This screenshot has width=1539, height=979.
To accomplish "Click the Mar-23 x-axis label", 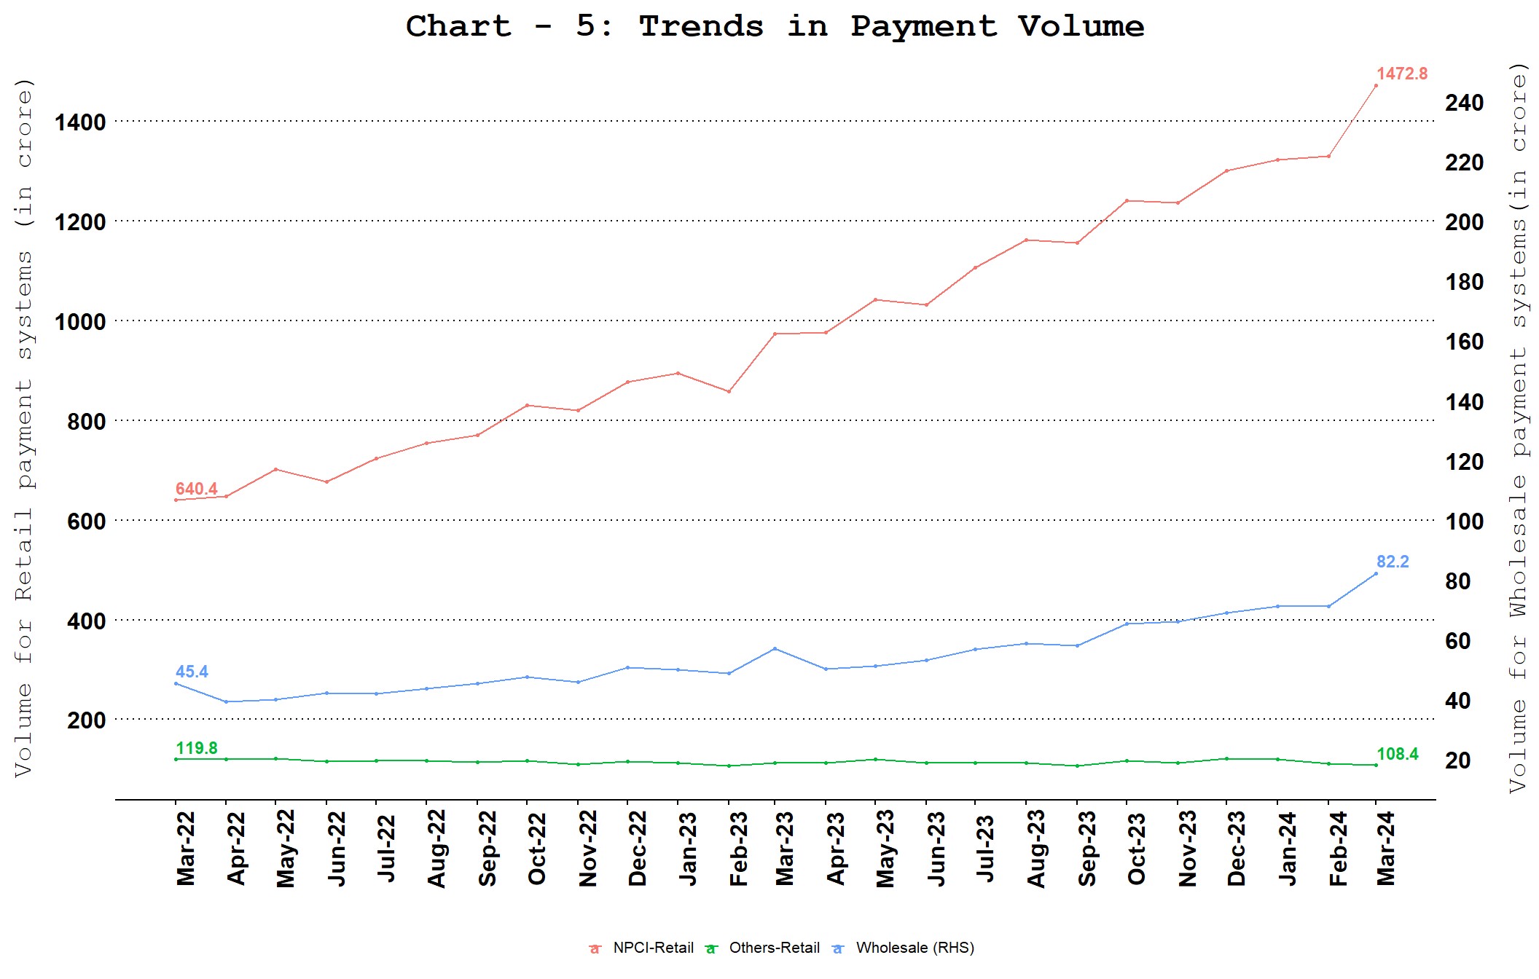I will pos(785,849).
